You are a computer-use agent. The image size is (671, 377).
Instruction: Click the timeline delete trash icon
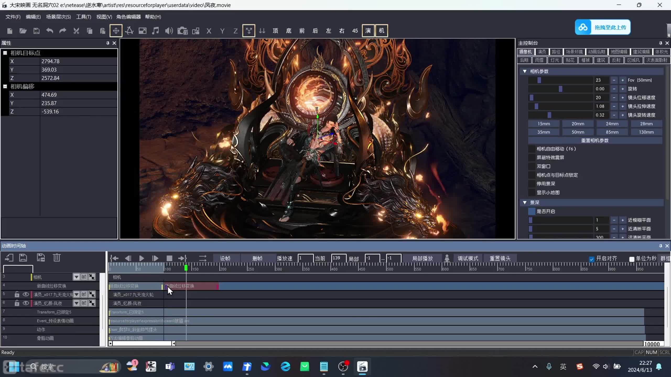click(57, 258)
